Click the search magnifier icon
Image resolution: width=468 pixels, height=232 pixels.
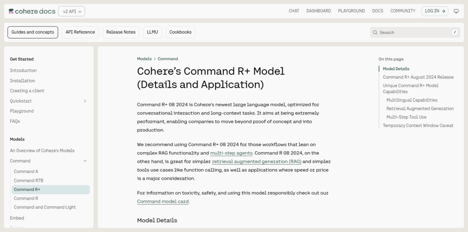[375, 32]
